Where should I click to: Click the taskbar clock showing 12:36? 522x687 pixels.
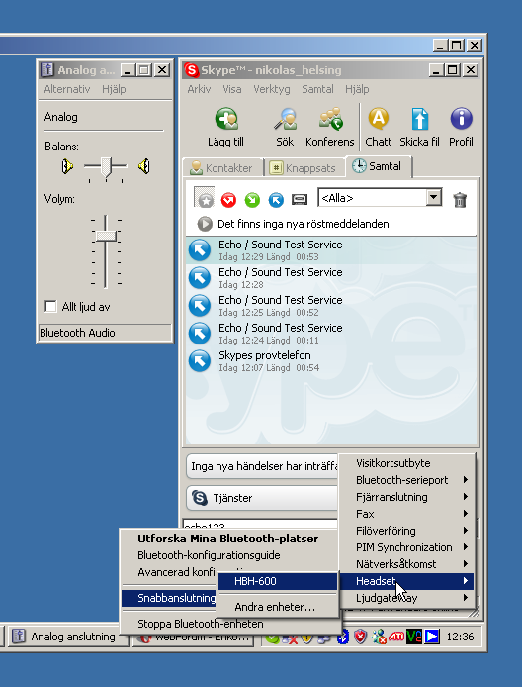tap(460, 637)
